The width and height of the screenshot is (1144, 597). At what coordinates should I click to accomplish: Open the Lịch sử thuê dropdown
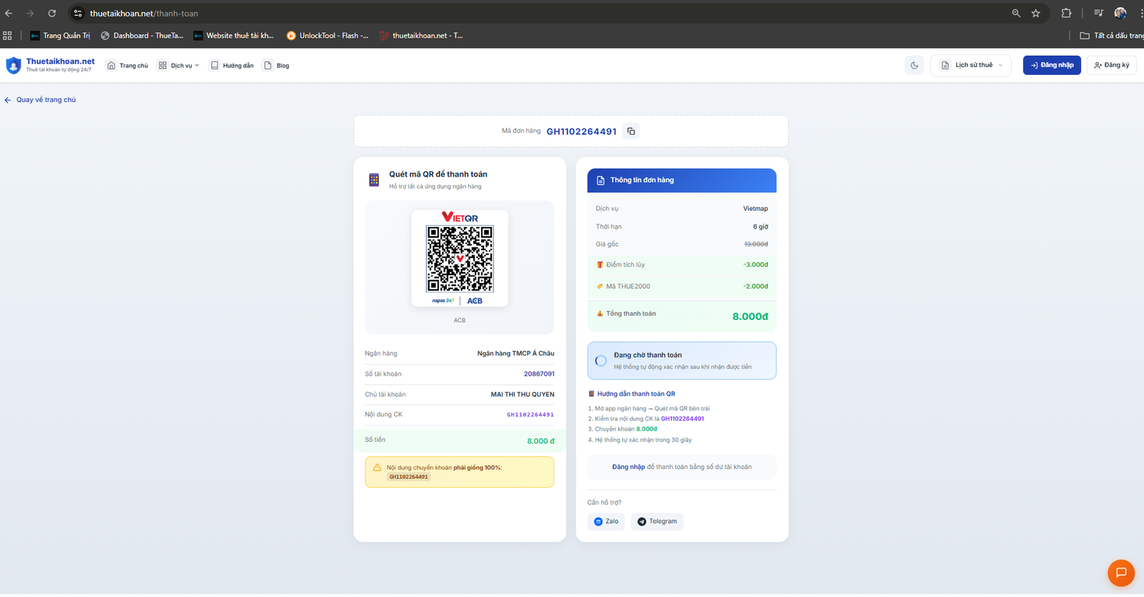coord(971,65)
